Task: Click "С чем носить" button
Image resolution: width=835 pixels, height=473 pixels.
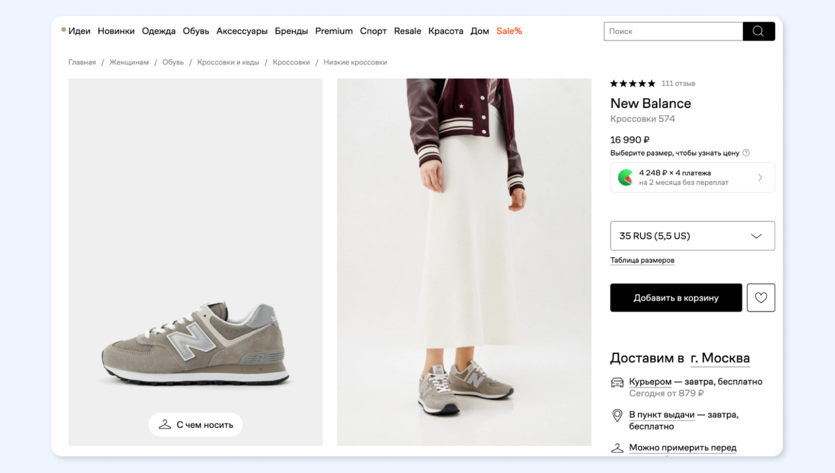Action: pos(196,424)
